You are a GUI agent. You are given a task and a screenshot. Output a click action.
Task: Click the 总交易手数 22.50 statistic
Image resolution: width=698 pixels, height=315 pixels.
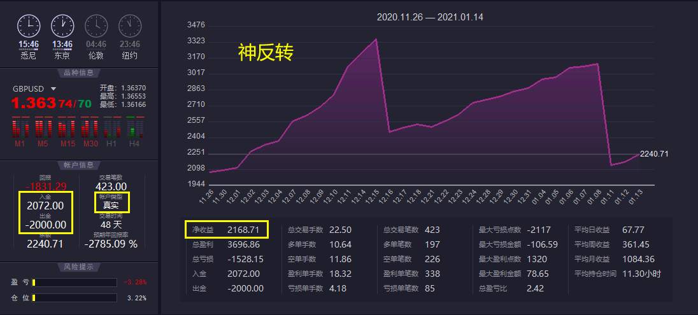(320, 230)
